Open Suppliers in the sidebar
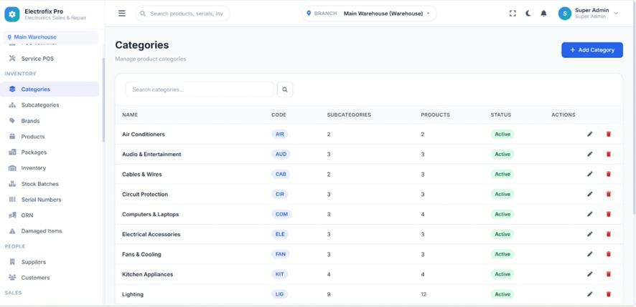The image size is (636, 307). point(50,262)
